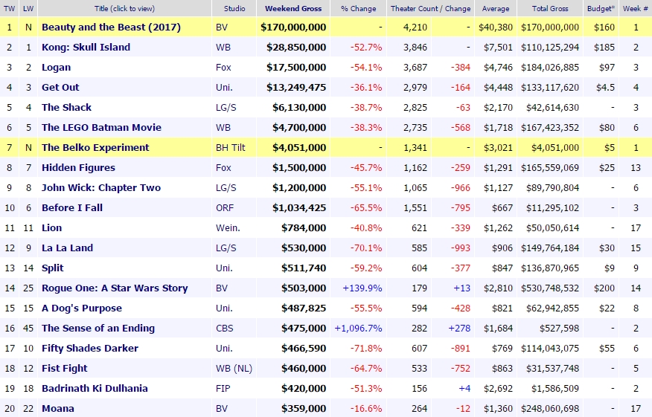
Task: Click studio LG/S in The Shack row
Action: pos(226,108)
